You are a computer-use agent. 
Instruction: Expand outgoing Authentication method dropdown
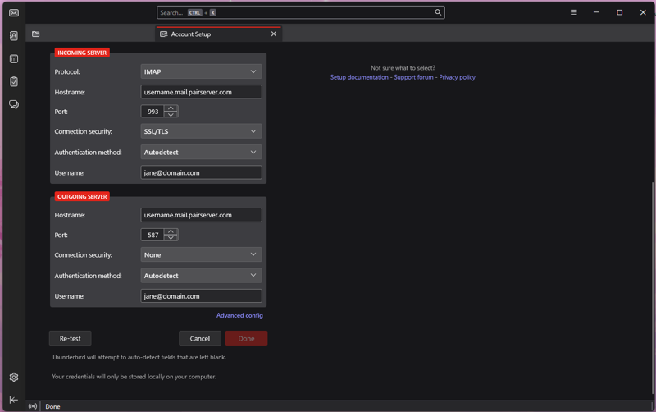pyautogui.click(x=201, y=276)
